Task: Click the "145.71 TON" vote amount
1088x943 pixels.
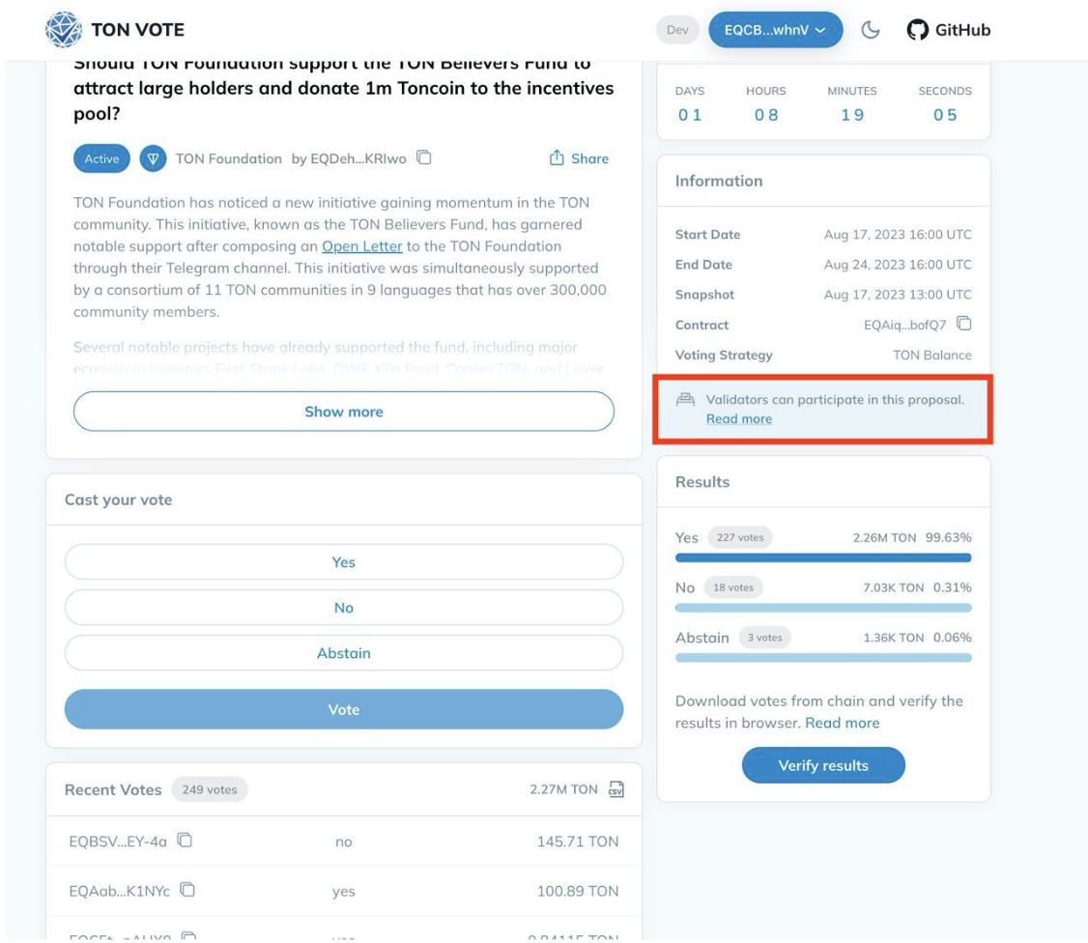Action: [x=577, y=842]
